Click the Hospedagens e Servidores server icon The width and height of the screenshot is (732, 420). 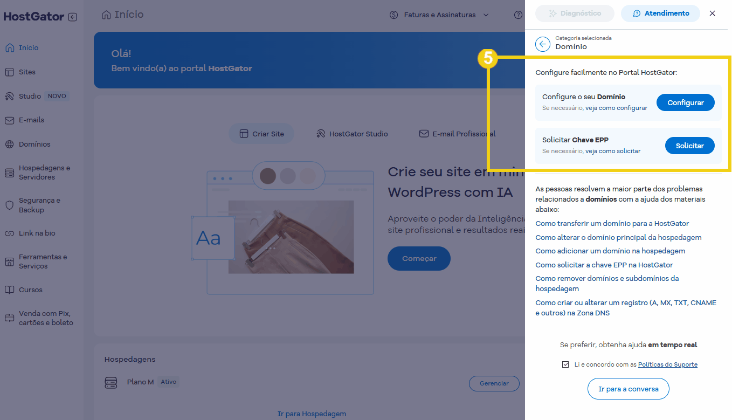pos(9,173)
